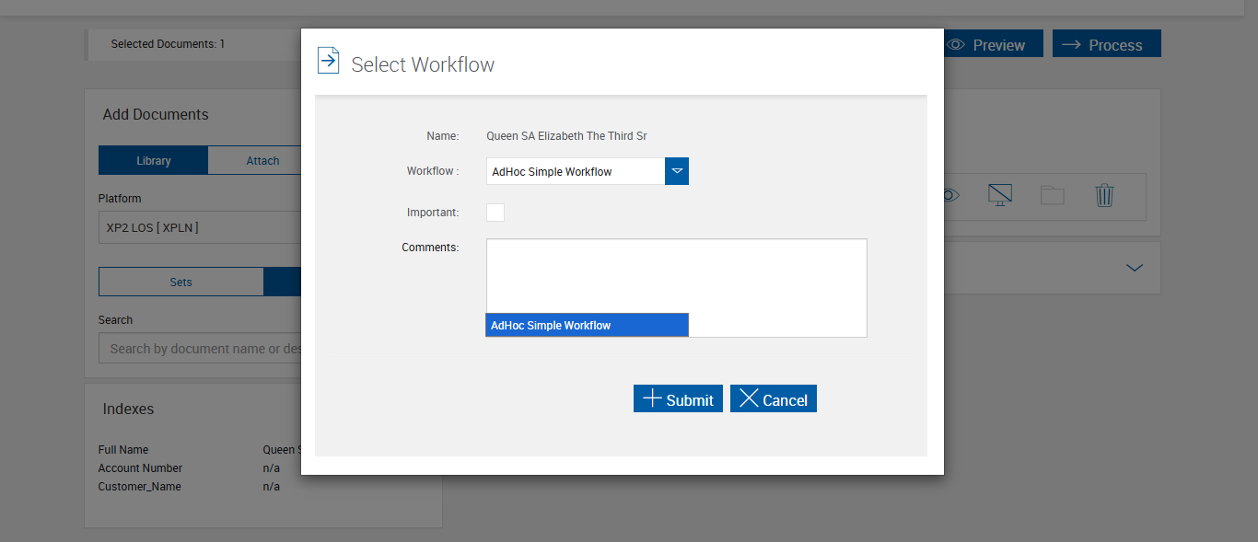Tick the Important checkbox

click(x=495, y=213)
